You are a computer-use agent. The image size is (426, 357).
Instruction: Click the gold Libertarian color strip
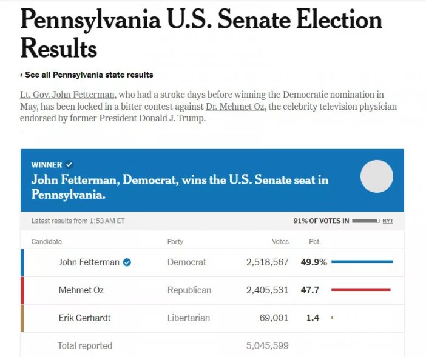pyautogui.click(x=22, y=318)
